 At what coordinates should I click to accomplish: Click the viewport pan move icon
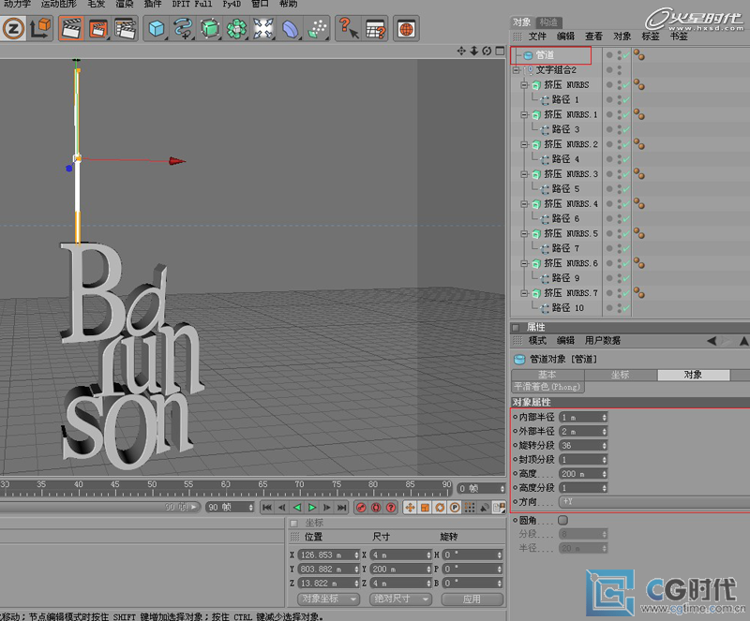pos(461,51)
